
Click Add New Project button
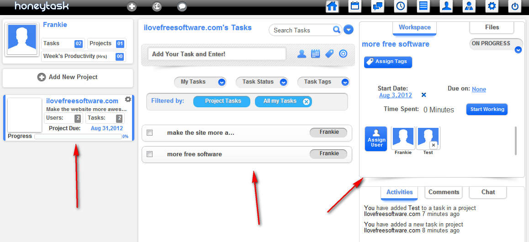click(x=68, y=77)
